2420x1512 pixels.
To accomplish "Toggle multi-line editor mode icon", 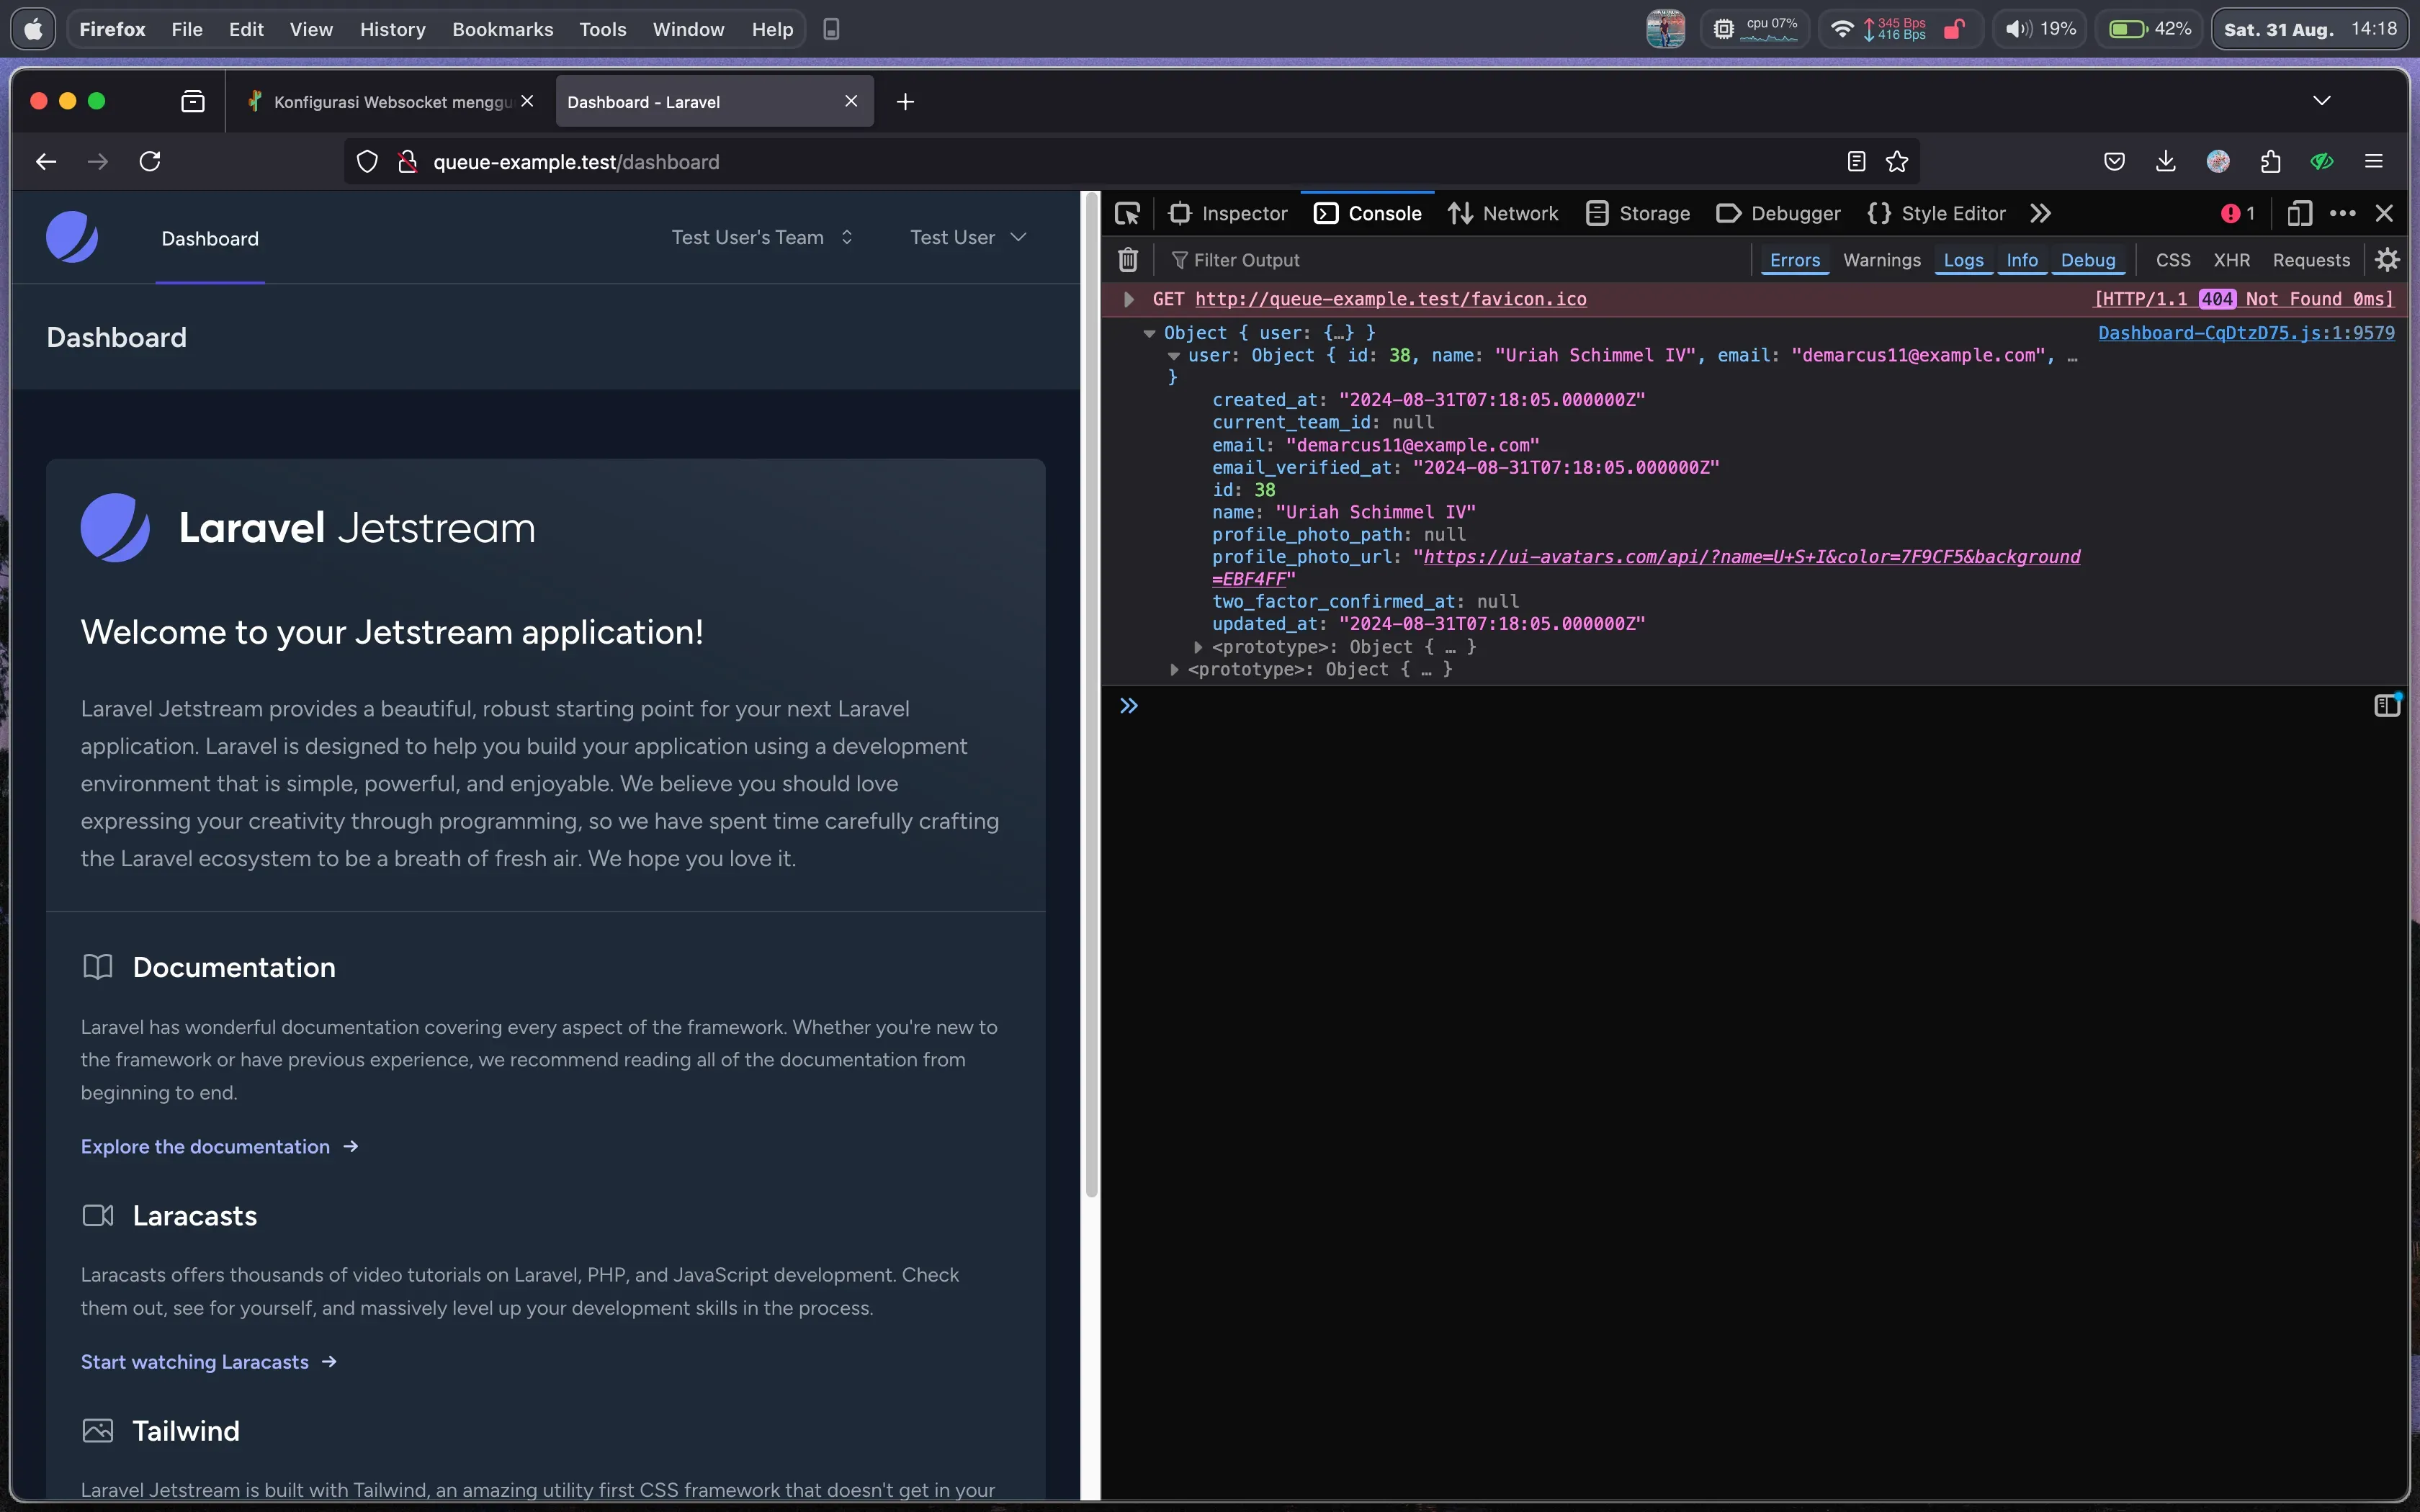I will [2386, 705].
